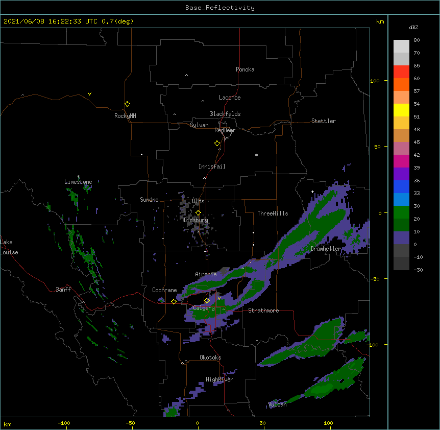Click the Stettler city label
The height and width of the screenshot is (430, 440).
coord(324,121)
